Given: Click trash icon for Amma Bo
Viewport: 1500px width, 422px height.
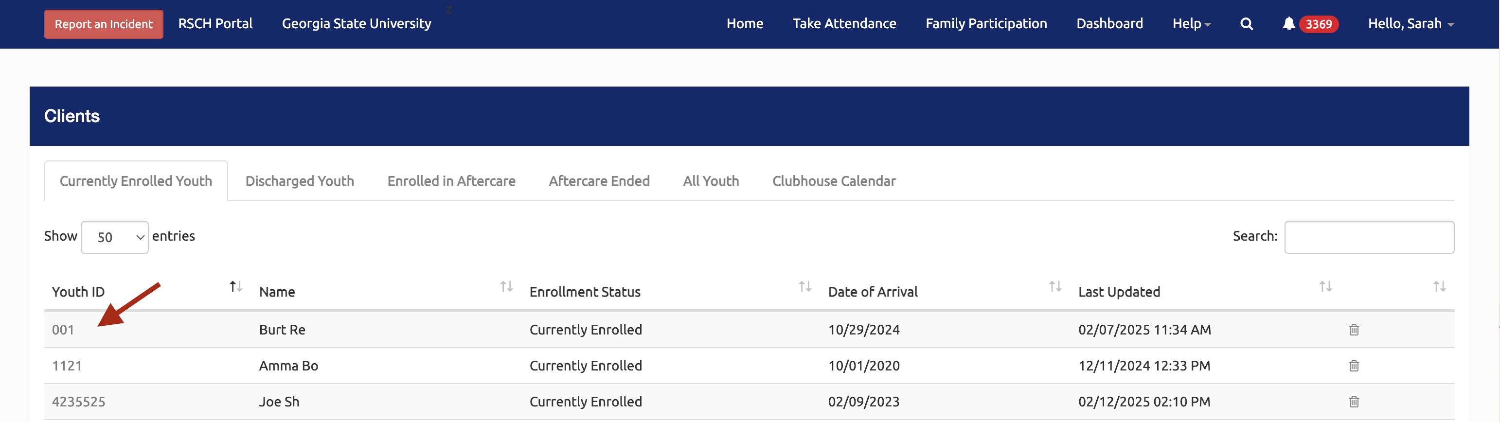Looking at the screenshot, I should (1353, 366).
